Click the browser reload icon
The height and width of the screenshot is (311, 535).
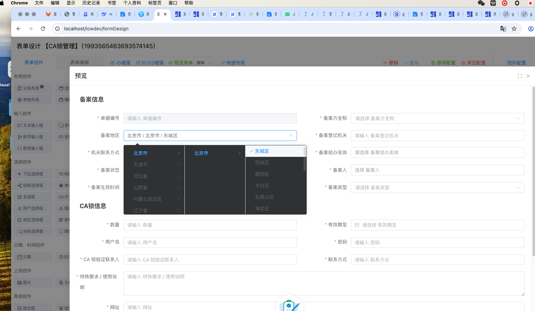click(x=43, y=29)
